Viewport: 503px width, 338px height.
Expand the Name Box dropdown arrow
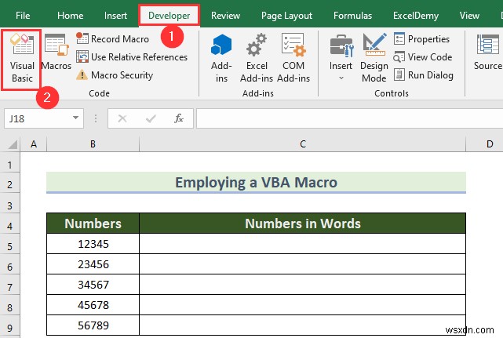(x=75, y=118)
